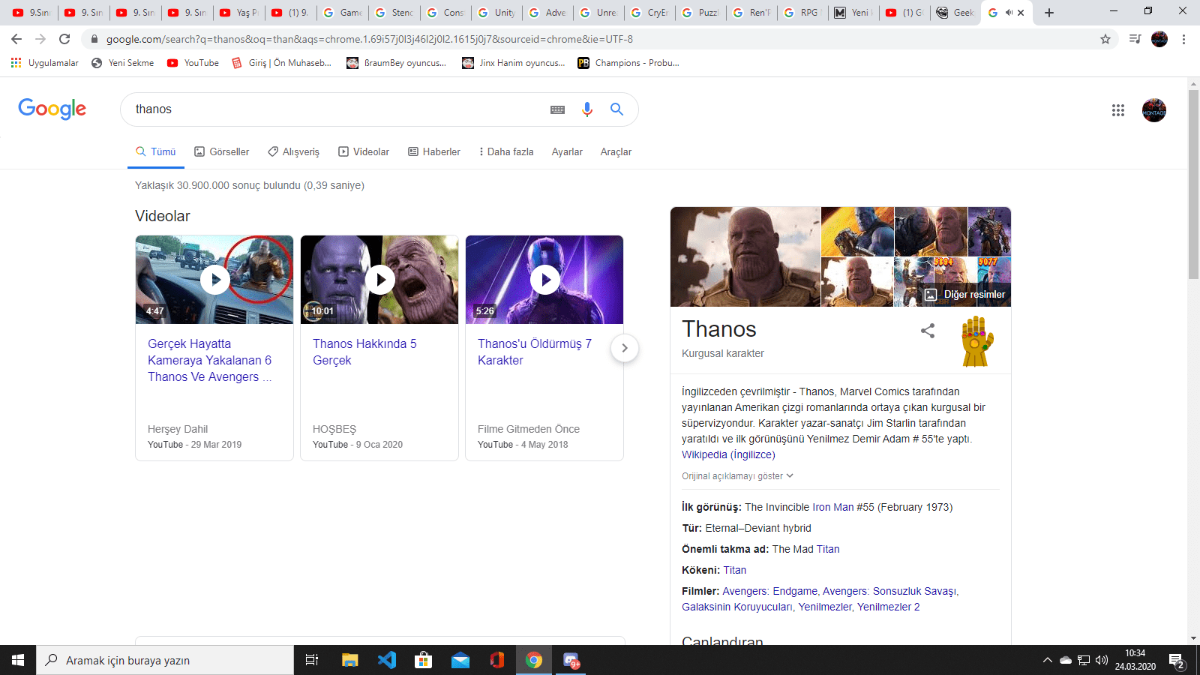This screenshot has height=675, width=1200.
Task: Play the 4:47 video thumbnail
Action: click(214, 280)
